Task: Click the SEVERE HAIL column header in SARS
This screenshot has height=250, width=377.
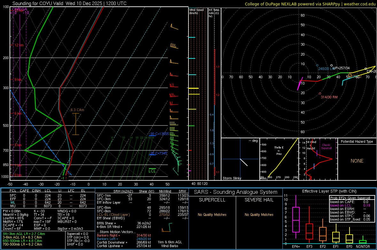Action: [x=259, y=200]
